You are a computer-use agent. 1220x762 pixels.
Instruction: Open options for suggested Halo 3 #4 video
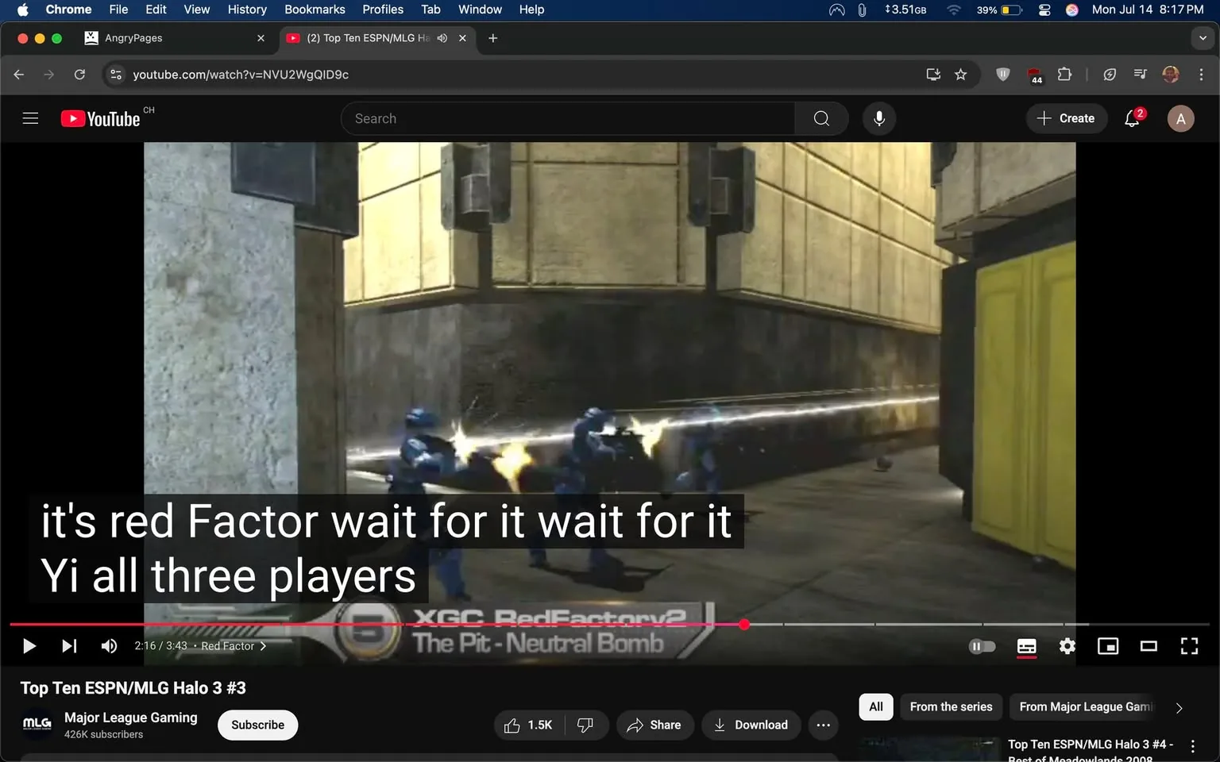point(1192,745)
